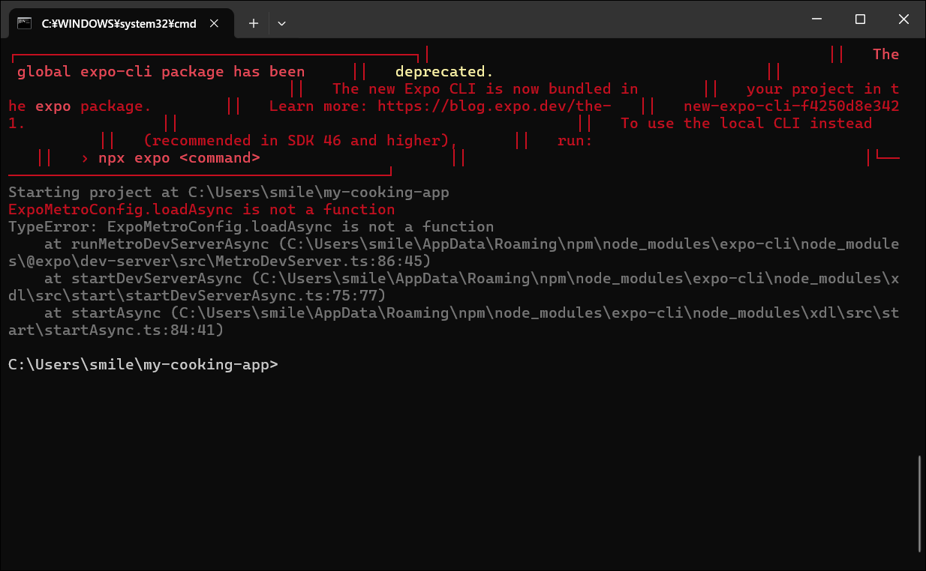Click the "npx expo <command>" text
The height and width of the screenshot is (571, 926).
pos(179,158)
